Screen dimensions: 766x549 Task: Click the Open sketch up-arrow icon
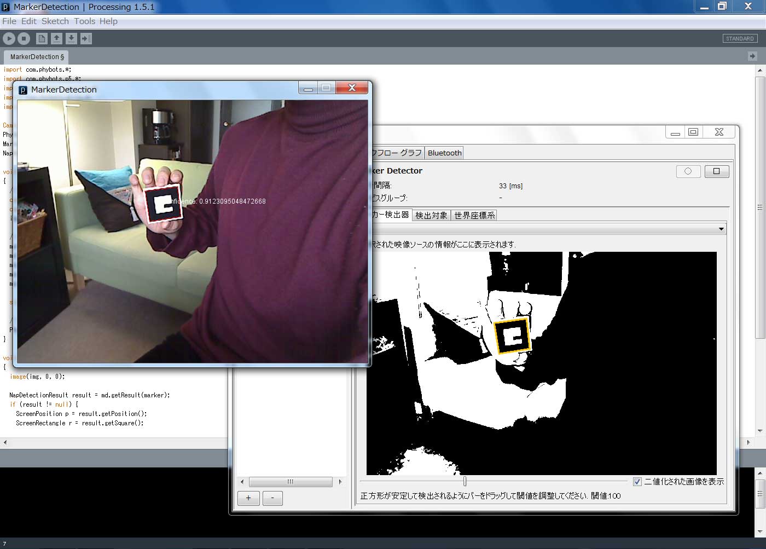pyautogui.click(x=56, y=38)
